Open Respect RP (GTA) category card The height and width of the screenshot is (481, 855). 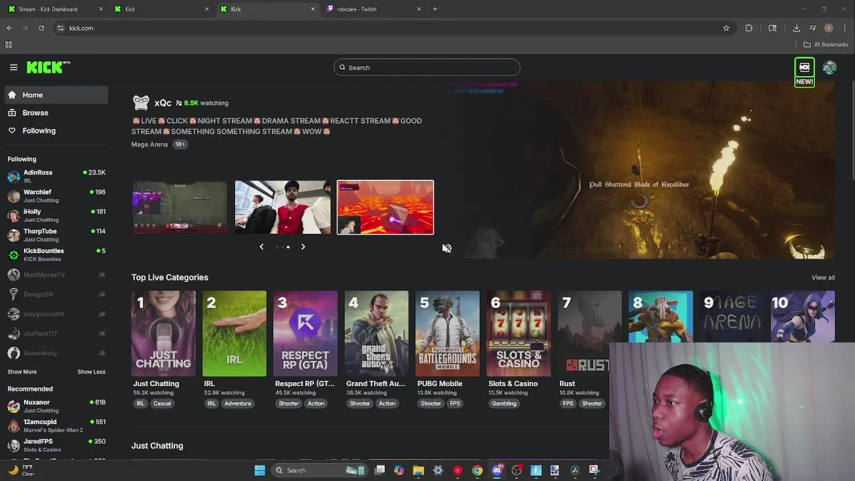tap(305, 333)
